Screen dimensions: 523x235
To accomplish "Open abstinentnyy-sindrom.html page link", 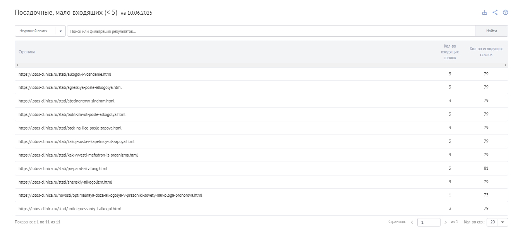I will (67, 101).
